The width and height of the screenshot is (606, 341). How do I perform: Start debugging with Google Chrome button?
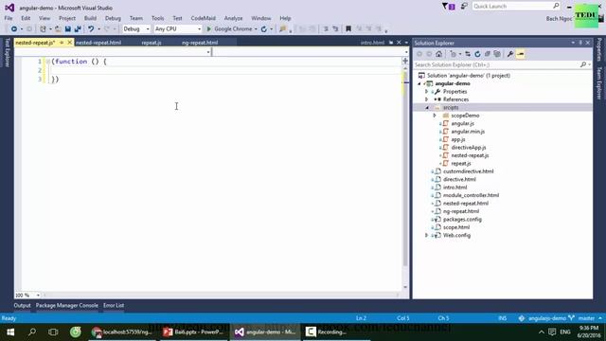pos(229,29)
